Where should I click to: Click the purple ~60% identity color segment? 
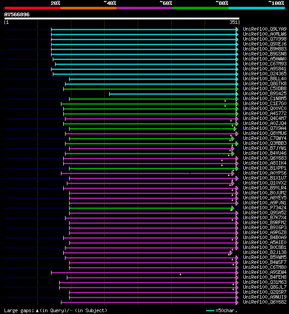coord(144,8)
